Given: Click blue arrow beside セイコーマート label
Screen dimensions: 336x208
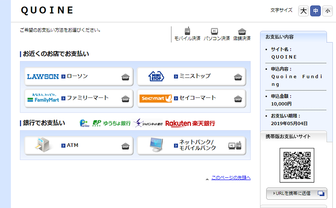Looking at the screenshot, I should pyautogui.click(x=176, y=98).
